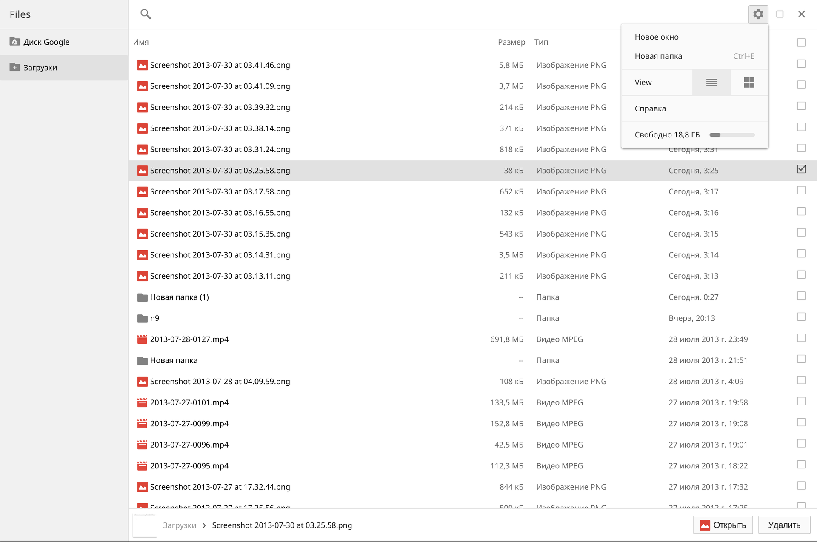Uncheck checkbox for Screenshot 03.25.58.png
The width and height of the screenshot is (817, 542).
click(x=801, y=169)
